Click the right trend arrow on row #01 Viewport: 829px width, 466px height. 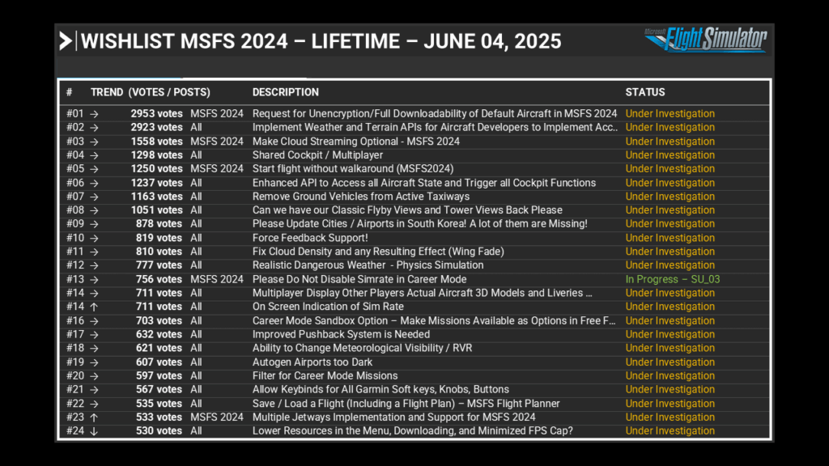point(94,114)
